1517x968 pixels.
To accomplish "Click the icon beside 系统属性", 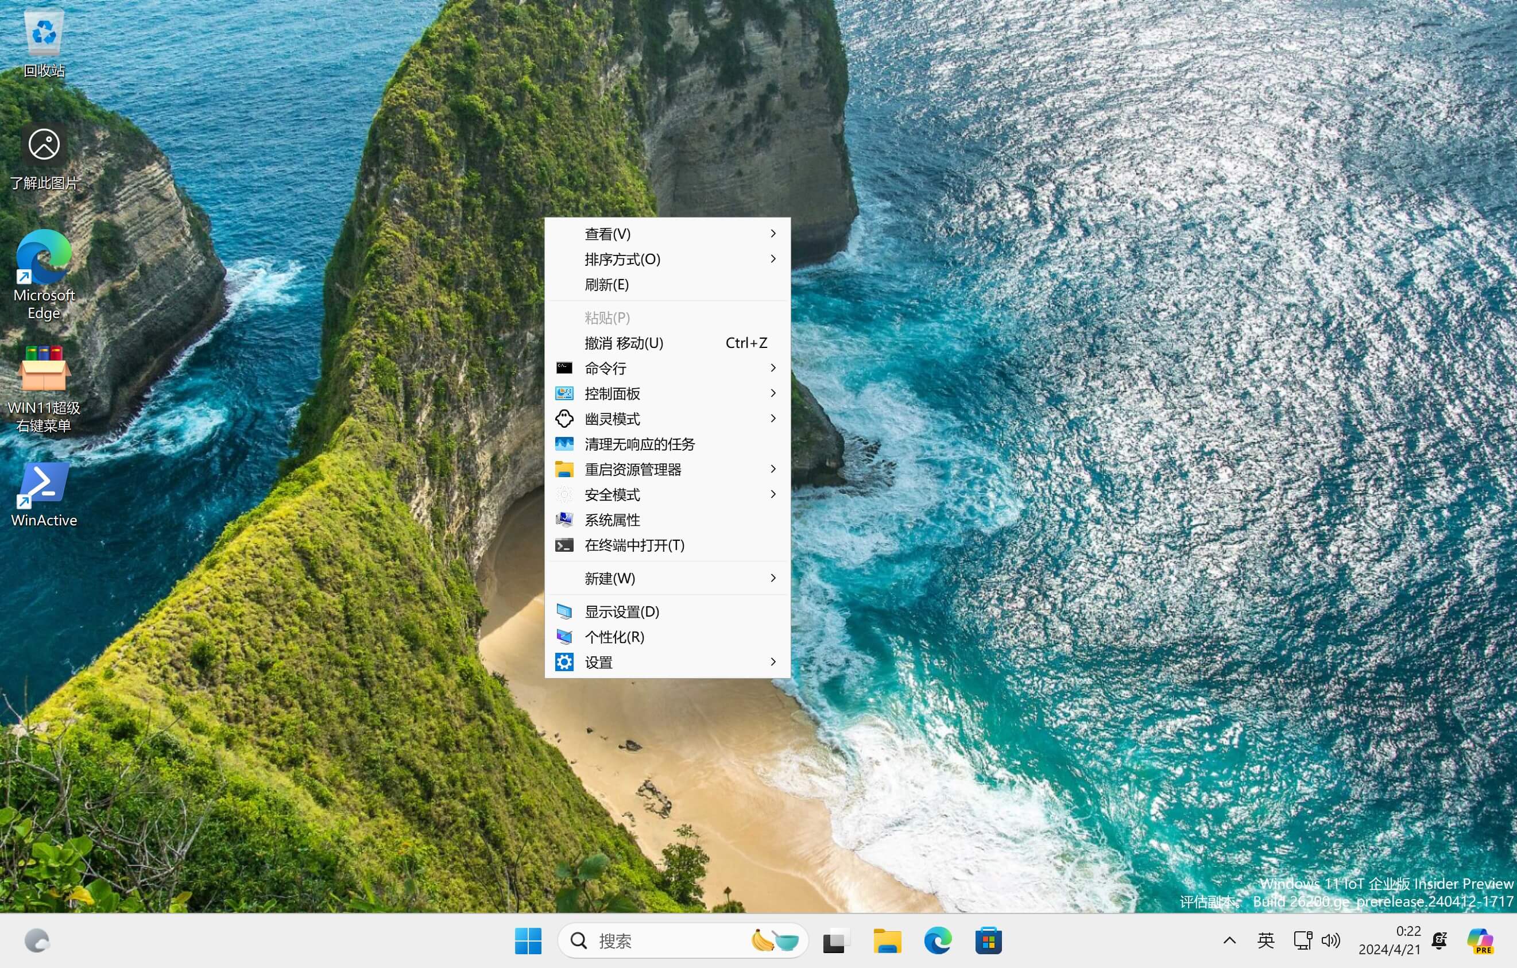I will point(564,520).
